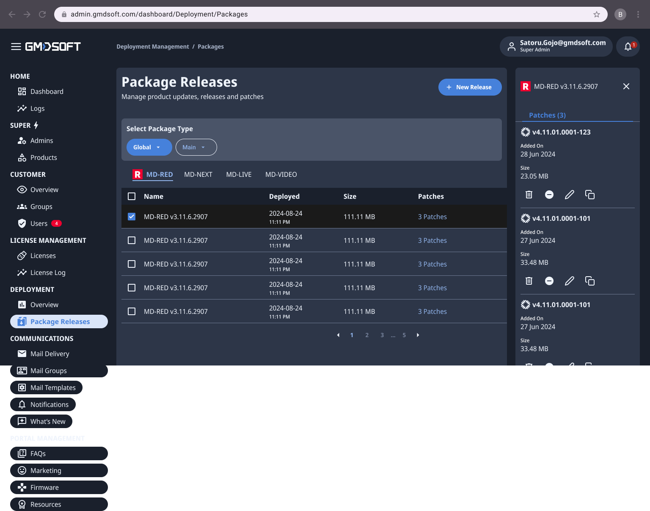The height and width of the screenshot is (511, 650).
Task: Open the browser three-dot menu
Action: tap(638, 14)
